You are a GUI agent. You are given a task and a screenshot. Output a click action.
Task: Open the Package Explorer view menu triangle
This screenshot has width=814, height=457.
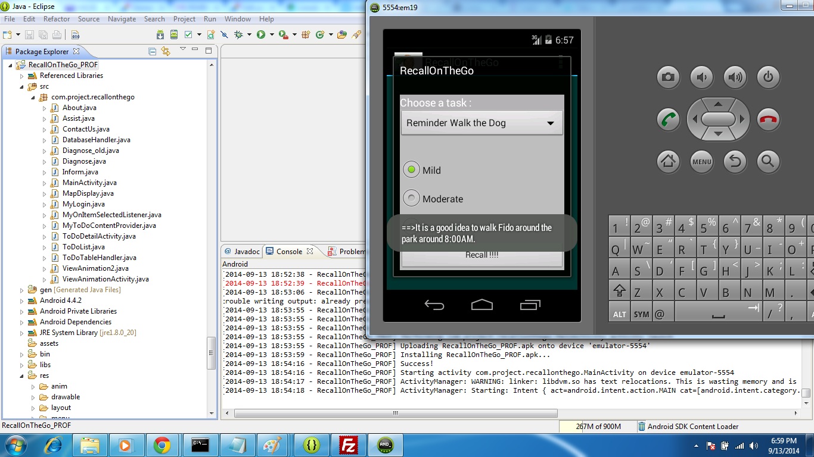click(x=183, y=49)
